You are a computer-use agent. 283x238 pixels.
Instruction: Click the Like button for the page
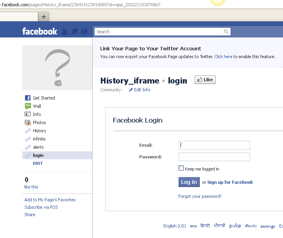(x=205, y=80)
